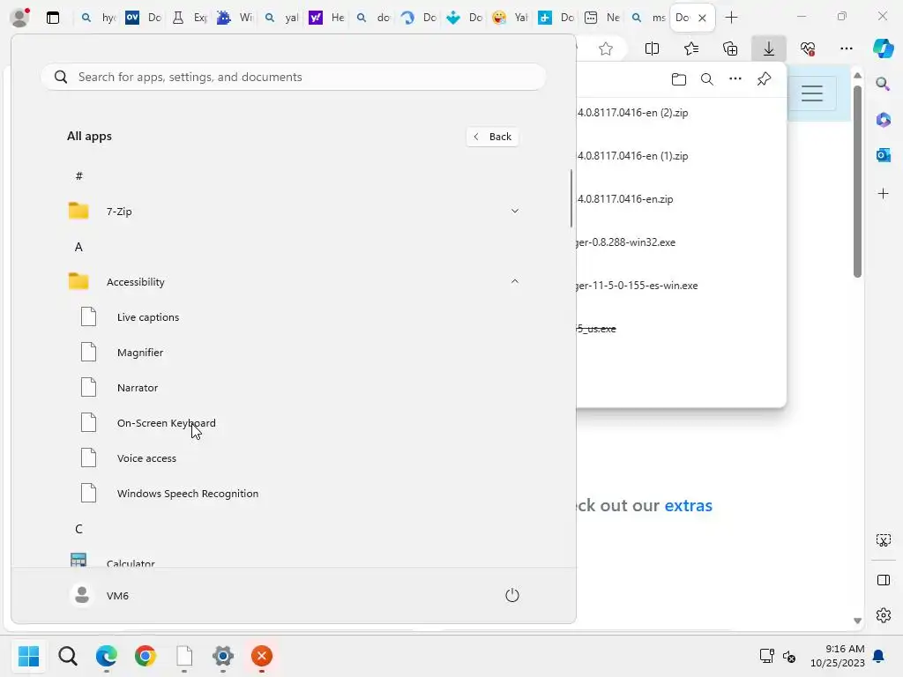Open Outlook in the Edge sidebar
The image size is (903, 677).
883,155
